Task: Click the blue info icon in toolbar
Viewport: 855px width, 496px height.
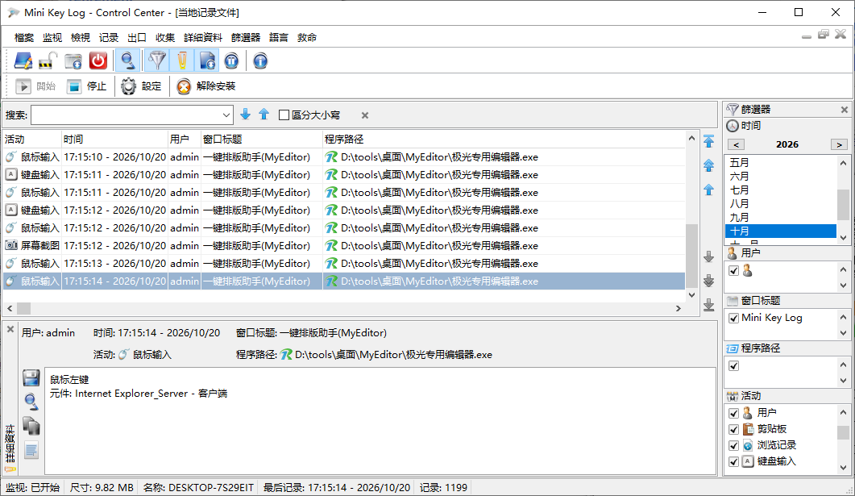Action: [260, 60]
